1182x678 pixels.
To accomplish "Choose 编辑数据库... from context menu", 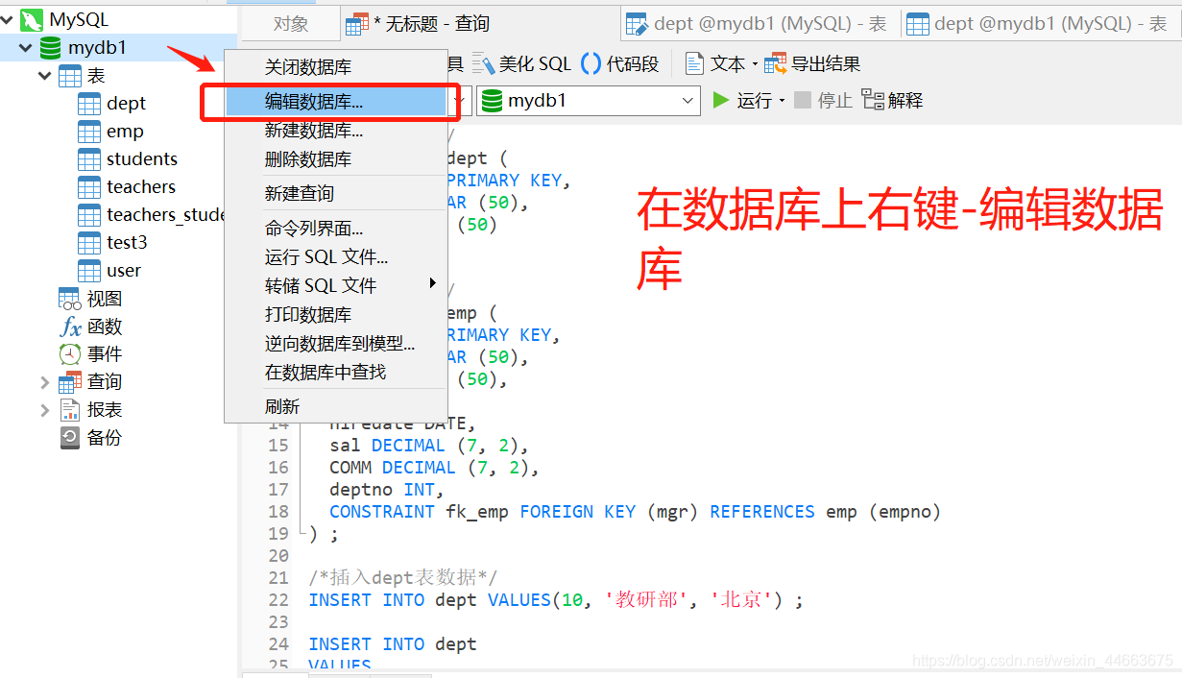I will [336, 102].
